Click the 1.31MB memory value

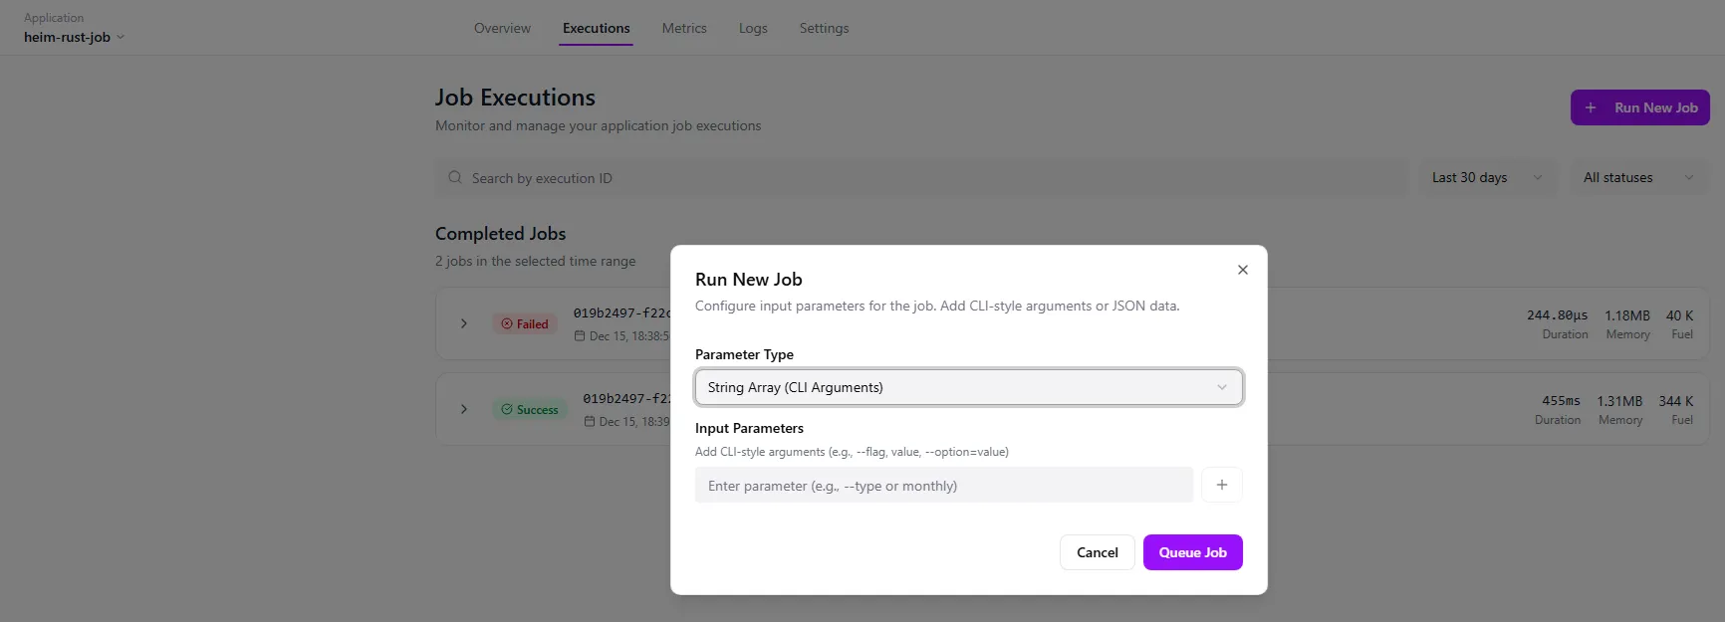[1619, 401]
